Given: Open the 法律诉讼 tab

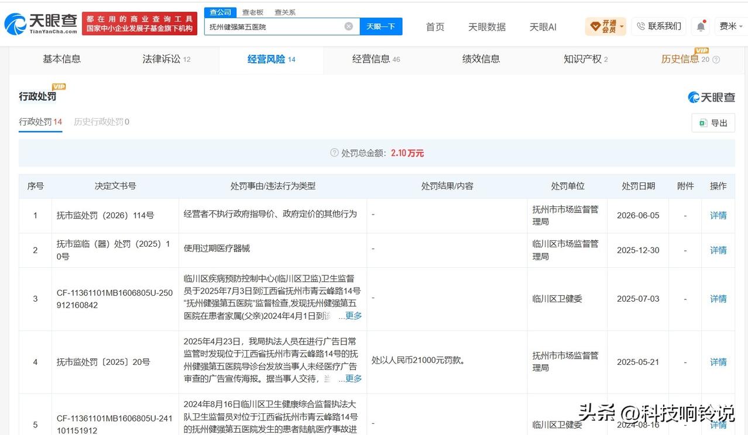Looking at the screenshot, I should click(x=166, y=59).
